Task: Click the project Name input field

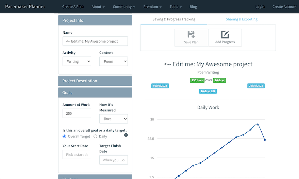Action: pos(95,41)
